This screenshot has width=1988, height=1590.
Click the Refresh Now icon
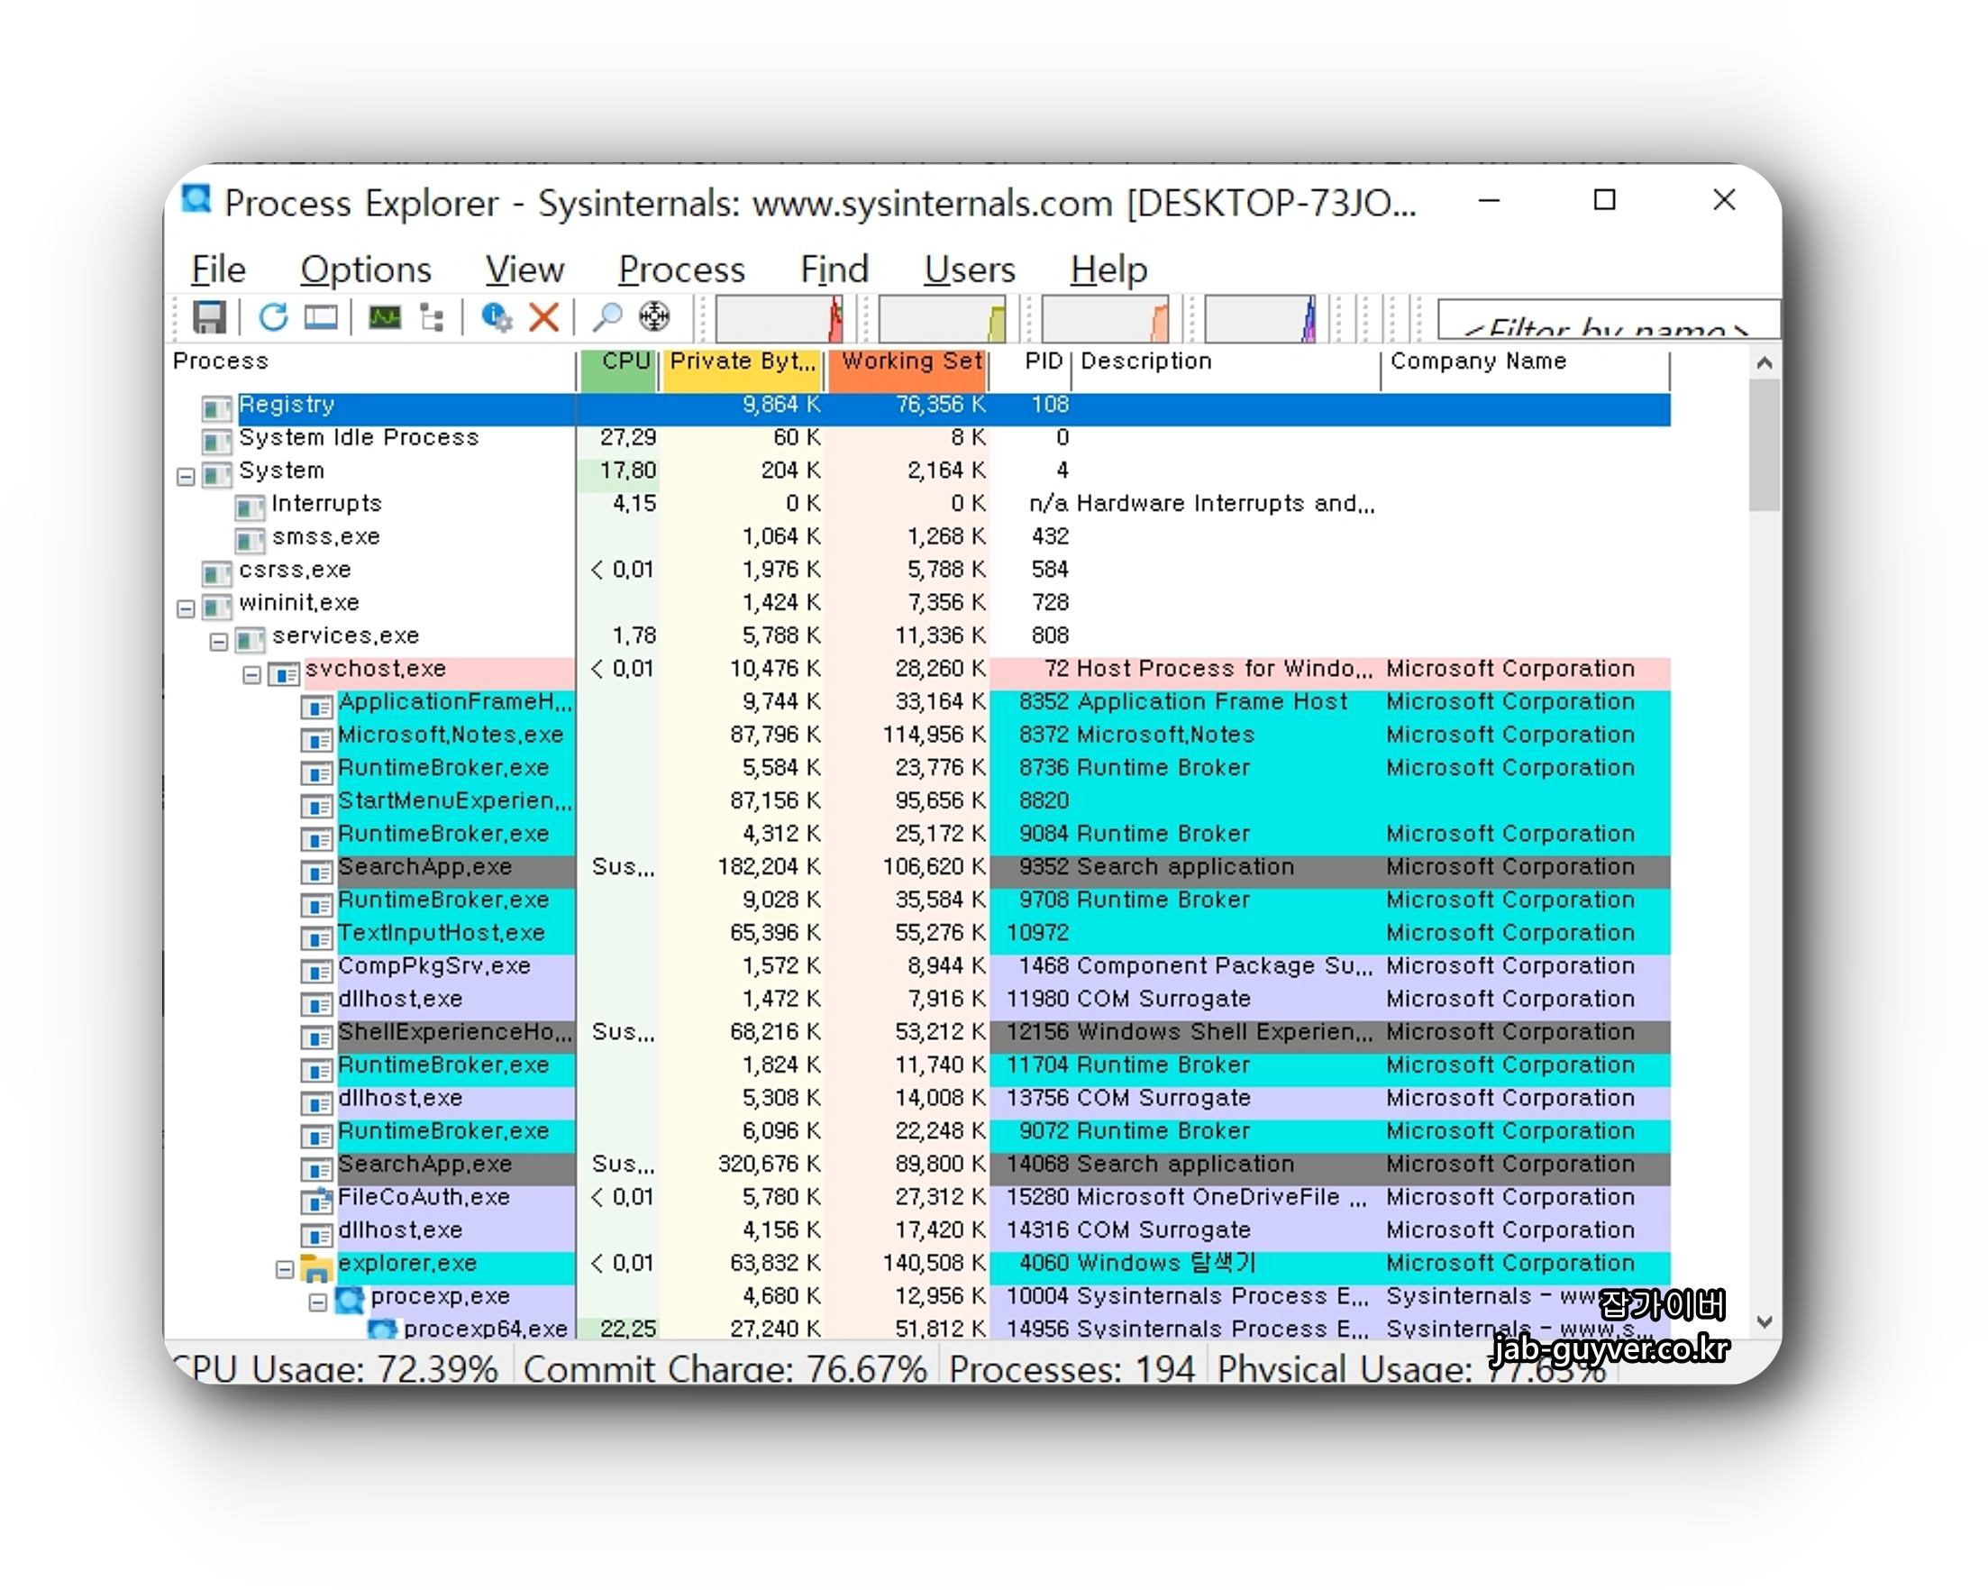tap(273, 317)
